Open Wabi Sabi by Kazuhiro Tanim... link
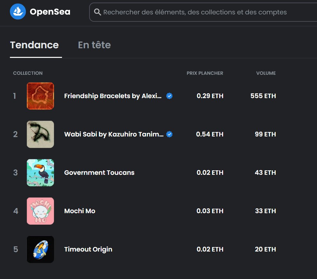 114,134
